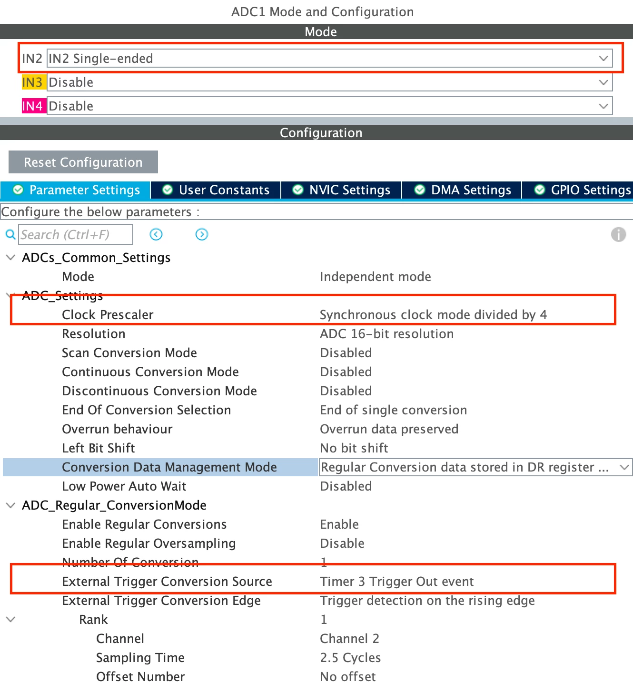The image size is (633, 683).
Task: Collapse the Rank subsection chevron
Action: (10, 620)
